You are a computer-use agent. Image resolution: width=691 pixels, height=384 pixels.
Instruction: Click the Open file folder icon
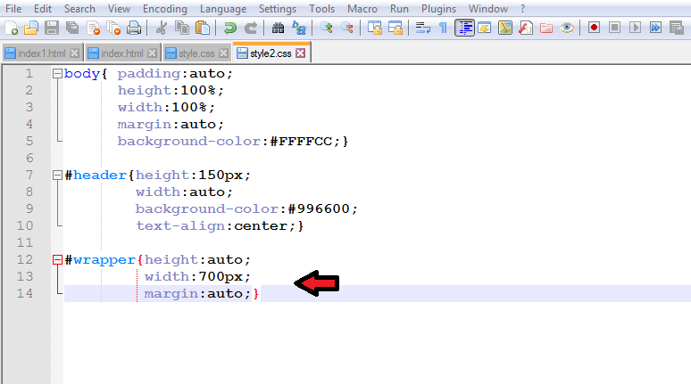click(31, 28)
